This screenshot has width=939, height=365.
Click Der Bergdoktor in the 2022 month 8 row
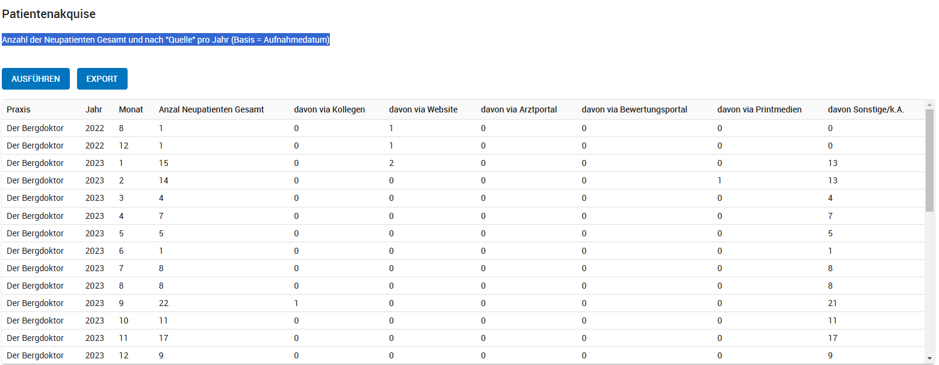coord(35,128)
